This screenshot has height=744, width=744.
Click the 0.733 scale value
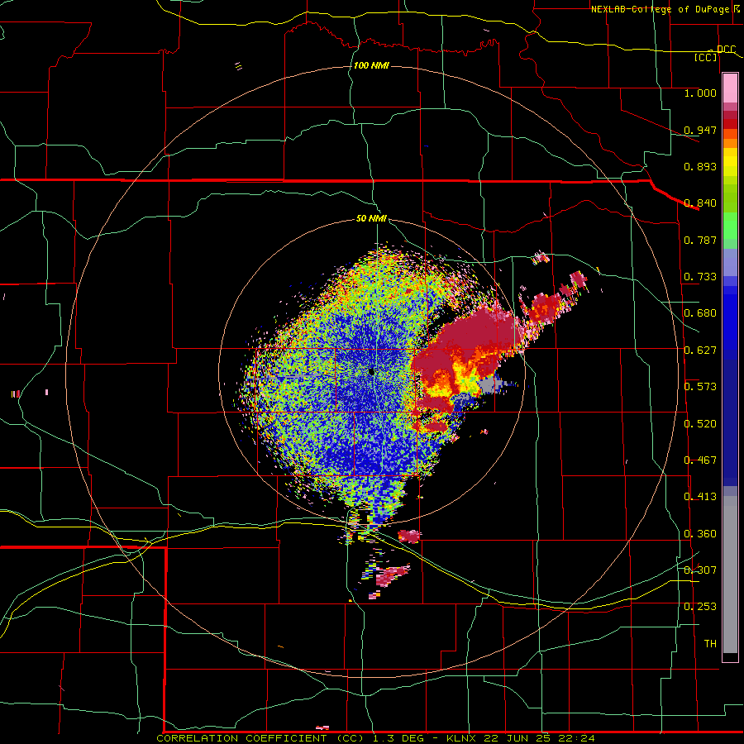coord(700,277)
